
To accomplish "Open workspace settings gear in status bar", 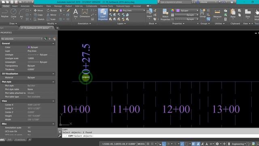I will (217, 144).
